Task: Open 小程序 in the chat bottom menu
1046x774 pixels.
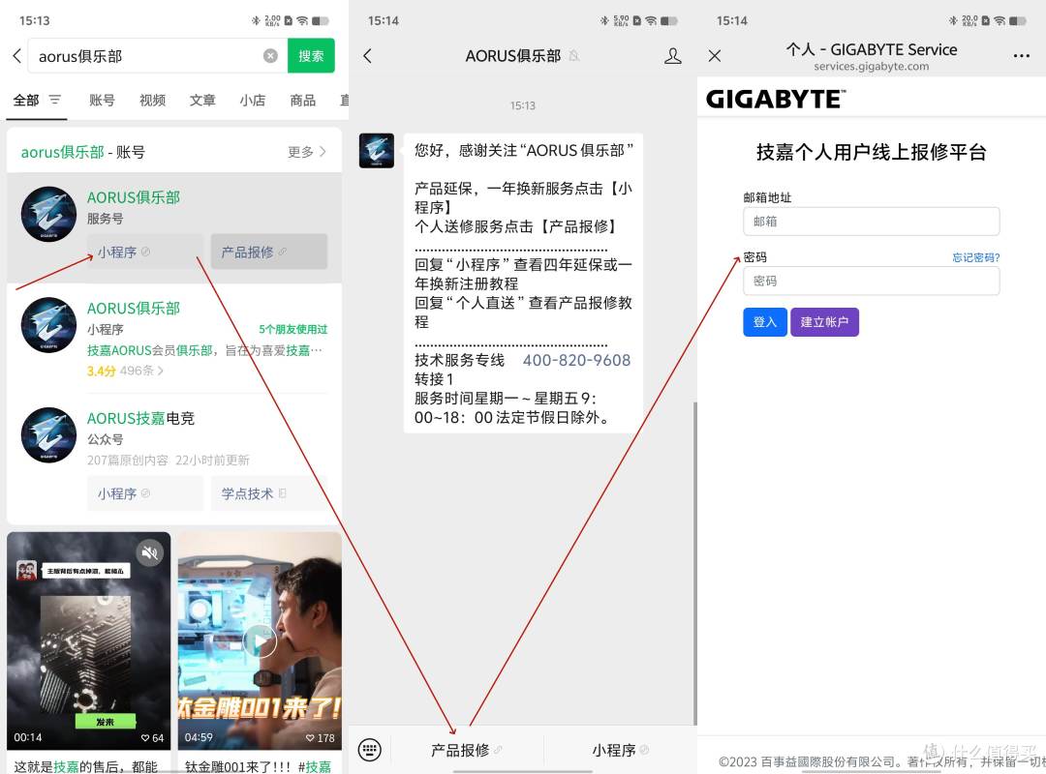Action: [x=621, y=750]
